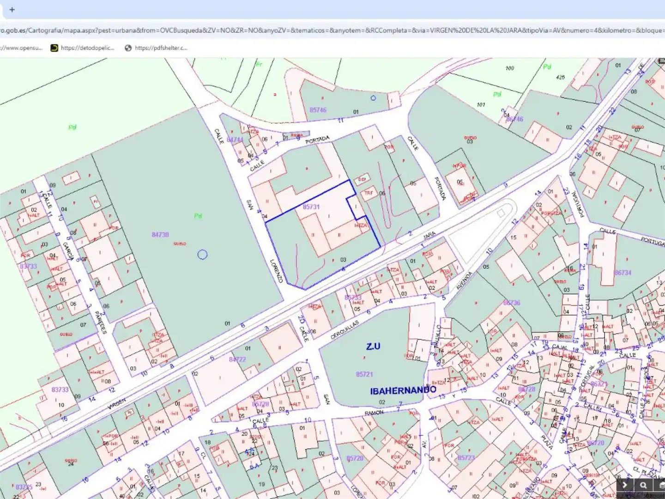Click the CERQUILLAS street name
Image resolution: width=665 pixels, height=499 pixels.
[x=345, y=330]
